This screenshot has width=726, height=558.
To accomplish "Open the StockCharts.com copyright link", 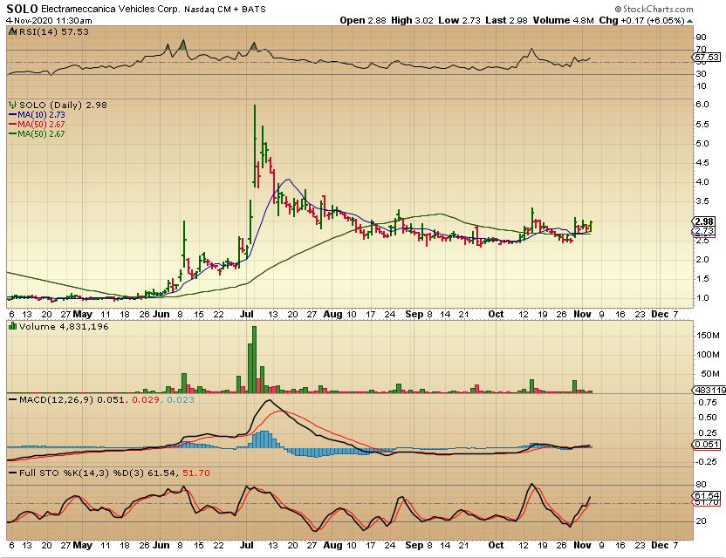I will coord(654,9).
